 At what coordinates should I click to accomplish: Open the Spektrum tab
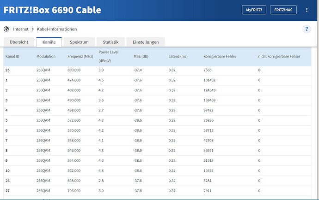point(79,42)
